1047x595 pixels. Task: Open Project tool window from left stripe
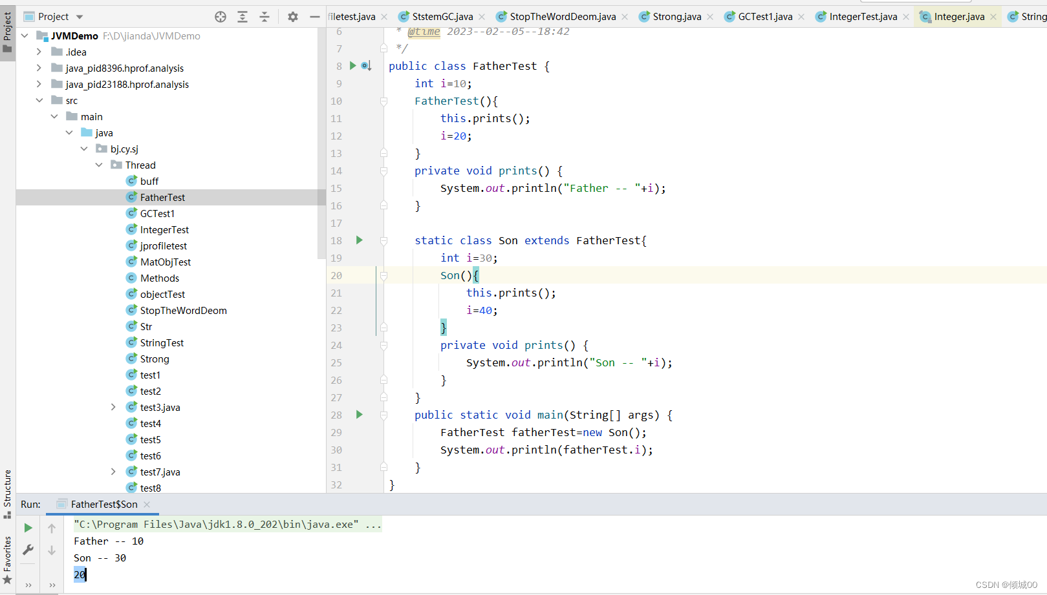(x=8, y=32)
